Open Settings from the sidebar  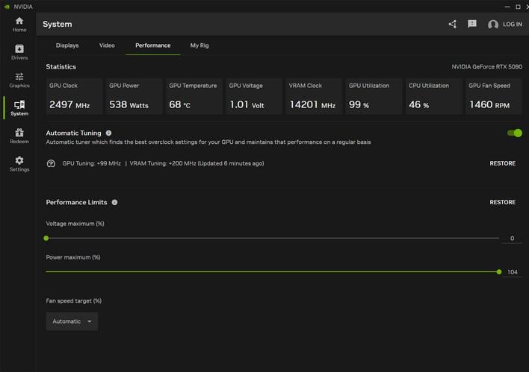pyautogui.click(x=19, y=163)
